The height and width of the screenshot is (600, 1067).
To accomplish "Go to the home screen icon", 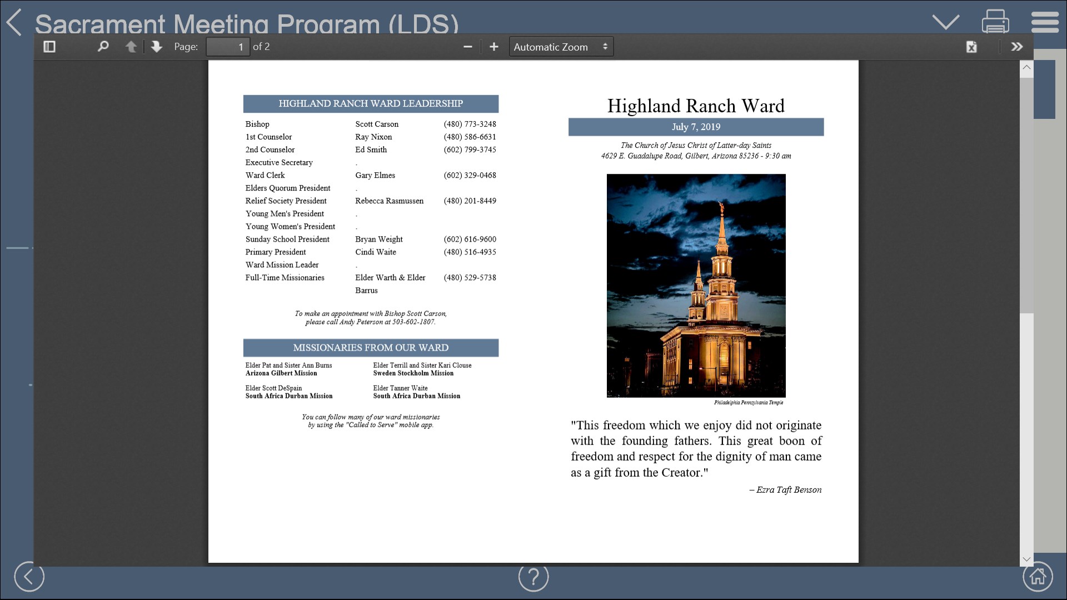I will (x=1037, y=577).
